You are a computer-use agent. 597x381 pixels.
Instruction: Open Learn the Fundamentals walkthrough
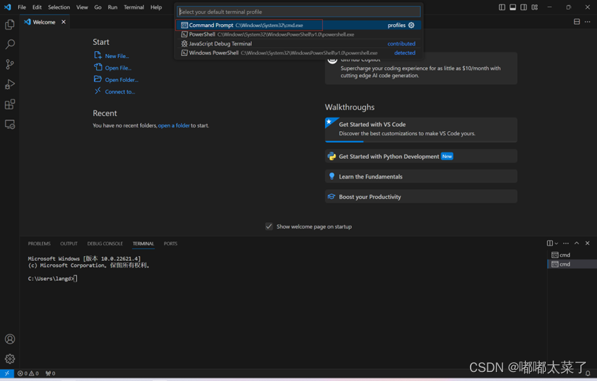(421, 177)
